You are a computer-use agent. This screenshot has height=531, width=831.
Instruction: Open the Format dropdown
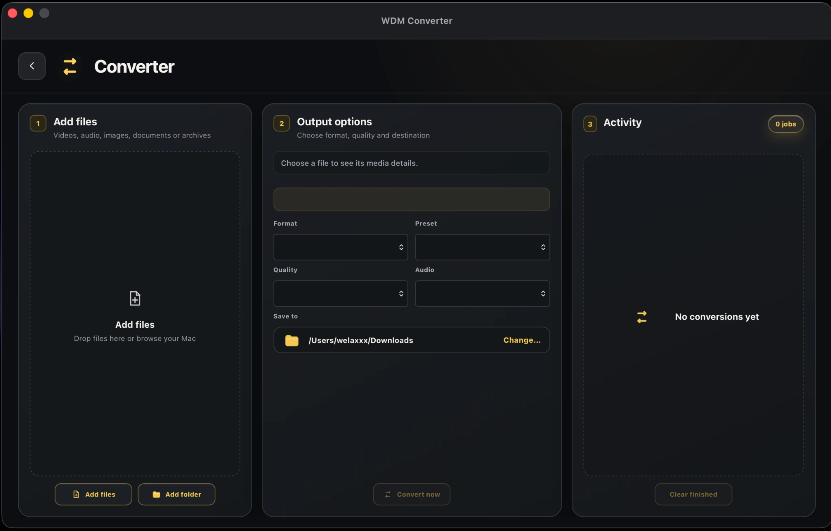tap(340, 247)
